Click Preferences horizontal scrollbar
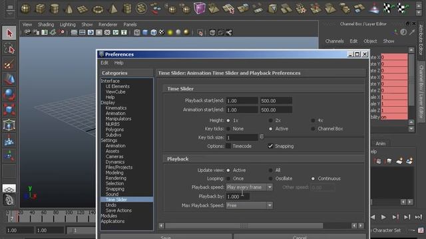The height and width of the screenshot is (239, 426). click(244, 226)
